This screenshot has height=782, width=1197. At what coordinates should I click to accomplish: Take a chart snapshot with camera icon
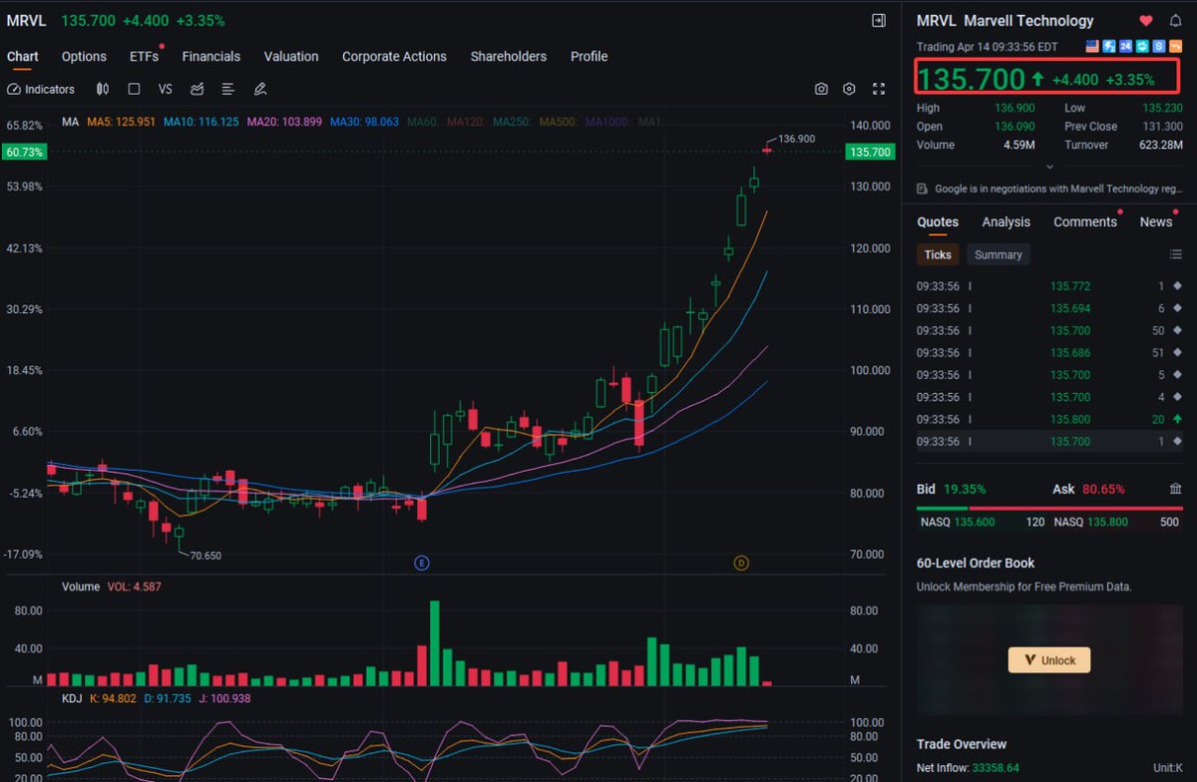(821, 89)
